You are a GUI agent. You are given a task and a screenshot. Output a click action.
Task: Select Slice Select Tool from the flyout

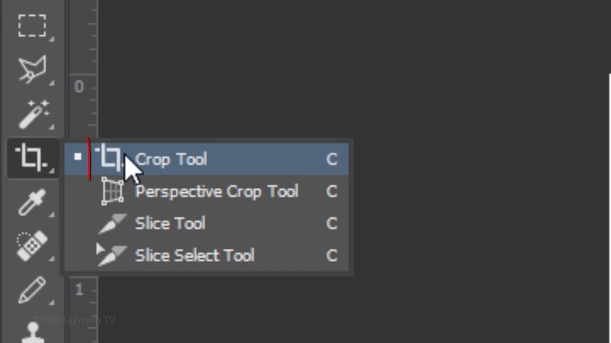[x=194, y=255]
